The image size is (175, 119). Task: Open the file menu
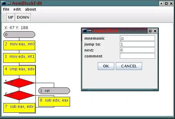[6, 9]
